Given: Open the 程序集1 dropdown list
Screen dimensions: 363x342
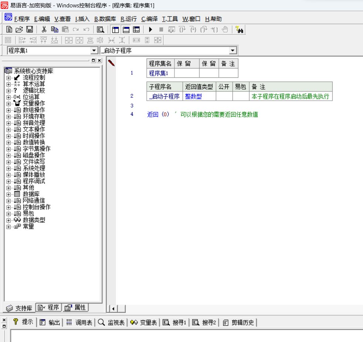Looking at the screenshot, I should [94, 51].
